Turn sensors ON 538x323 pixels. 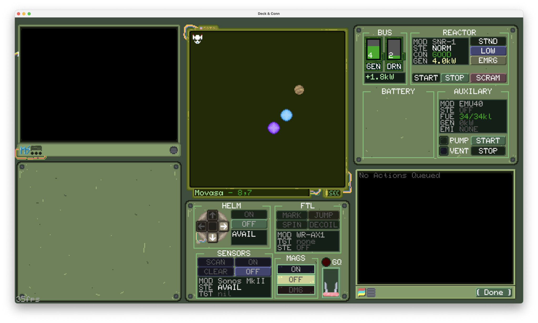(253, 262)
